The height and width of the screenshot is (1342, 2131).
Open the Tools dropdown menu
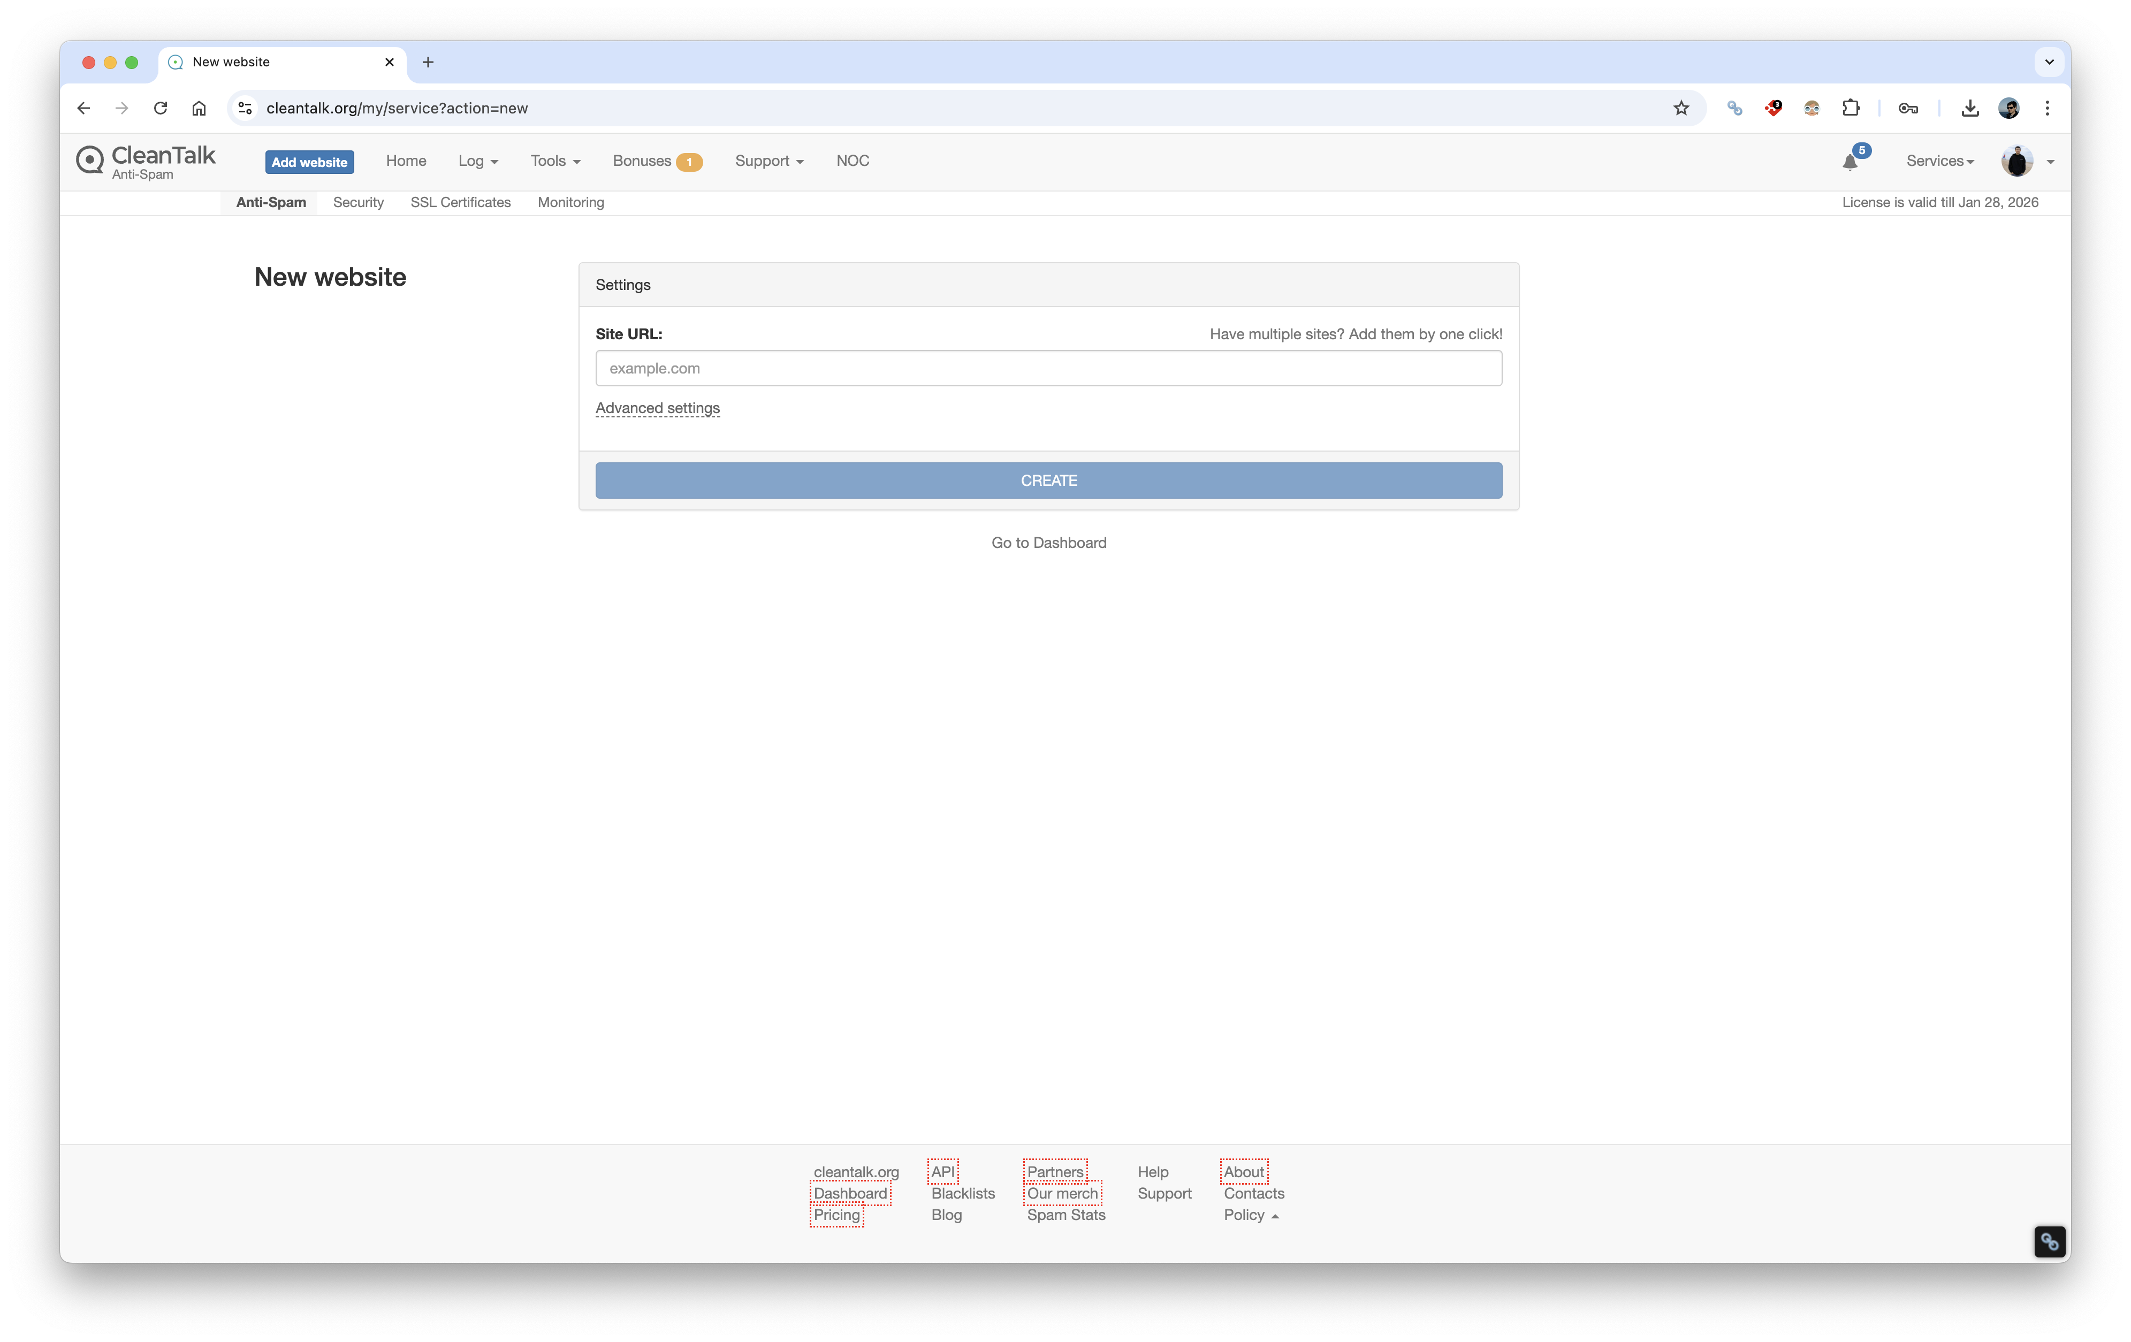[x=555, y=161]
